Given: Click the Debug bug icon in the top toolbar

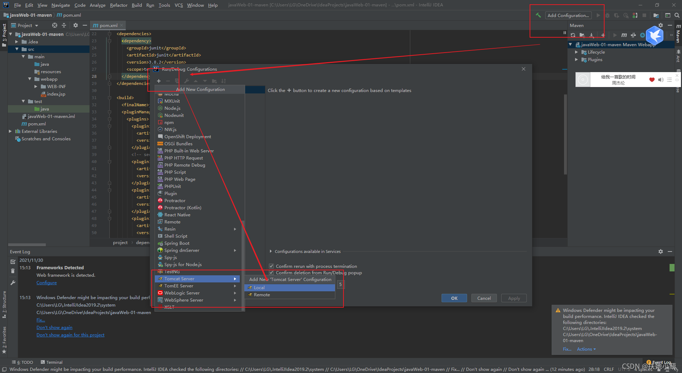Looking at the screenshot, I should coord(607,15).
